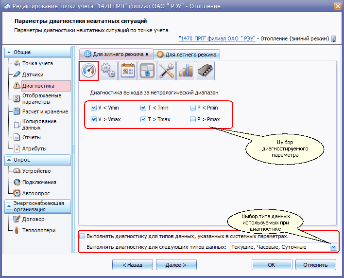344x278 pixels.
Task: Uncheck the V < Vmin checkbox
Action: (x=94, y=108)
